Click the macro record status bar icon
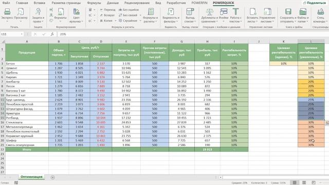Screen dimensions: 329x185 [x=16, y=183]
